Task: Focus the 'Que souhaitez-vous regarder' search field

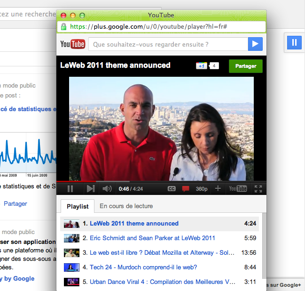Action: (x=168, y=44)
